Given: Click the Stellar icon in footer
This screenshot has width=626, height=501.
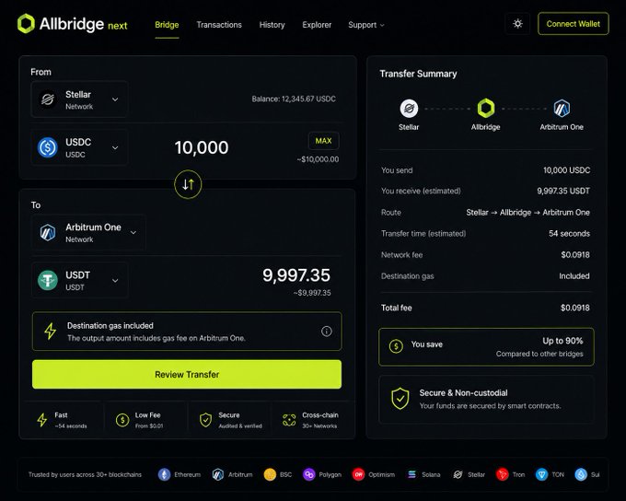Looking at the screenshot, I should click(x=458, y=474).
